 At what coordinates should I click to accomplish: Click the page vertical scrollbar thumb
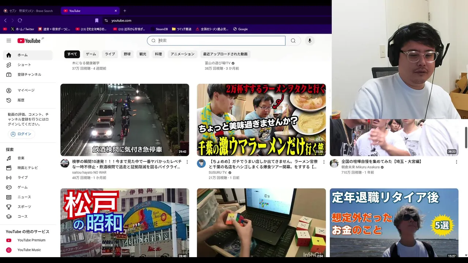click(x=466, y=137)
